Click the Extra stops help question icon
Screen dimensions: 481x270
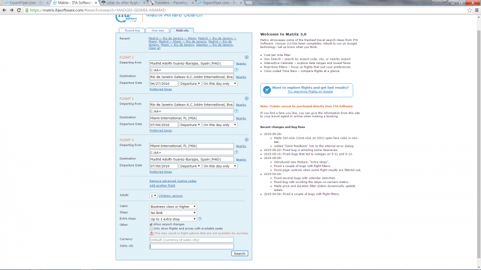pos(200,219)
